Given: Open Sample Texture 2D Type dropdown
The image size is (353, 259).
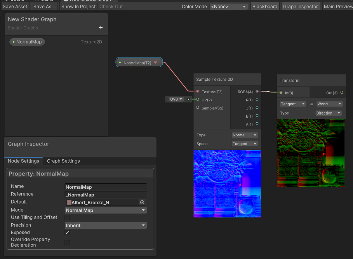Looking at the screenshot, I should (x=245, y=135).
